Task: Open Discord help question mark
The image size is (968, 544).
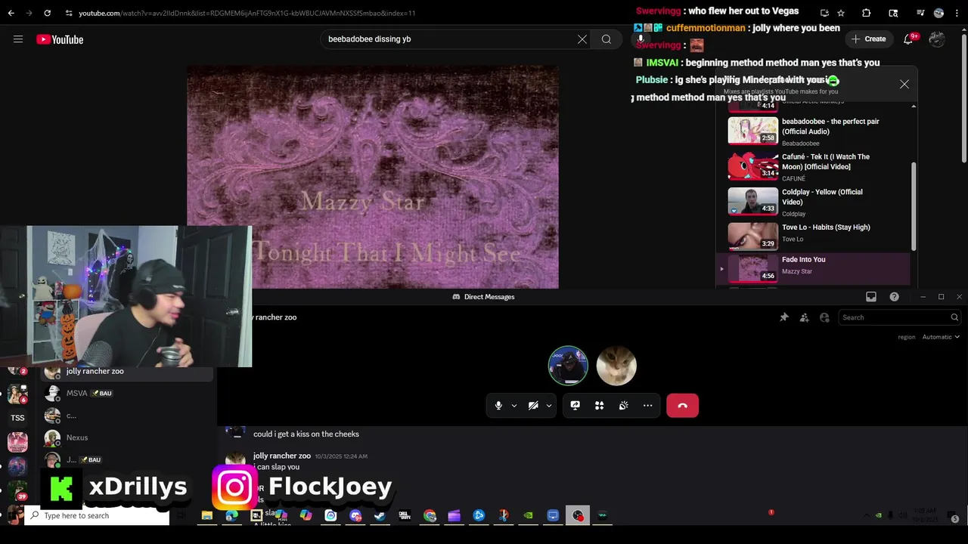Action: tap(894, 297)
